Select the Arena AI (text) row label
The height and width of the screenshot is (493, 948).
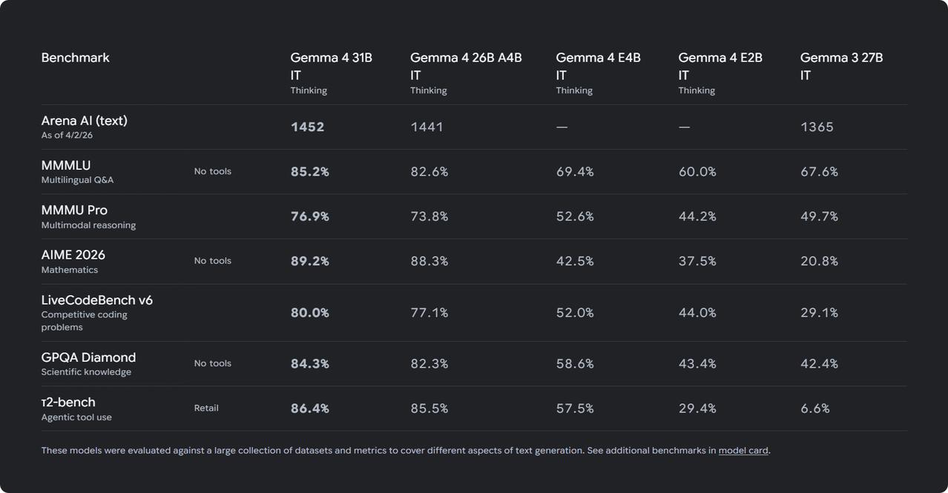tap(85, 121)
